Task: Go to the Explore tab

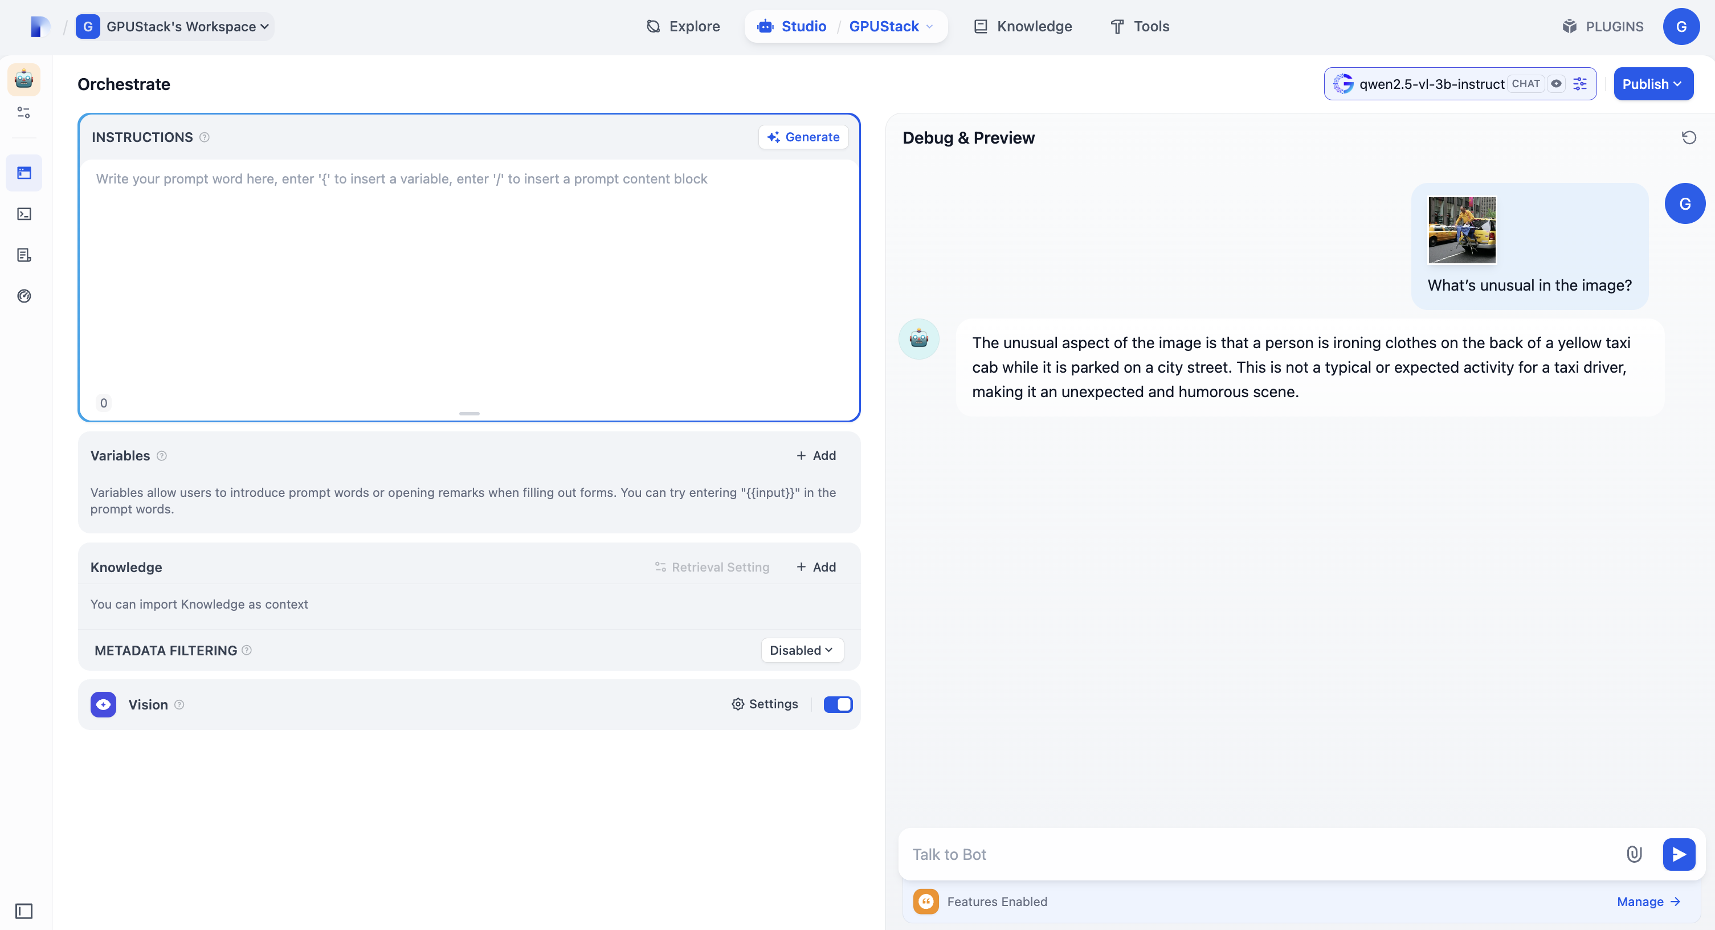Action: (x=683, y=27)
